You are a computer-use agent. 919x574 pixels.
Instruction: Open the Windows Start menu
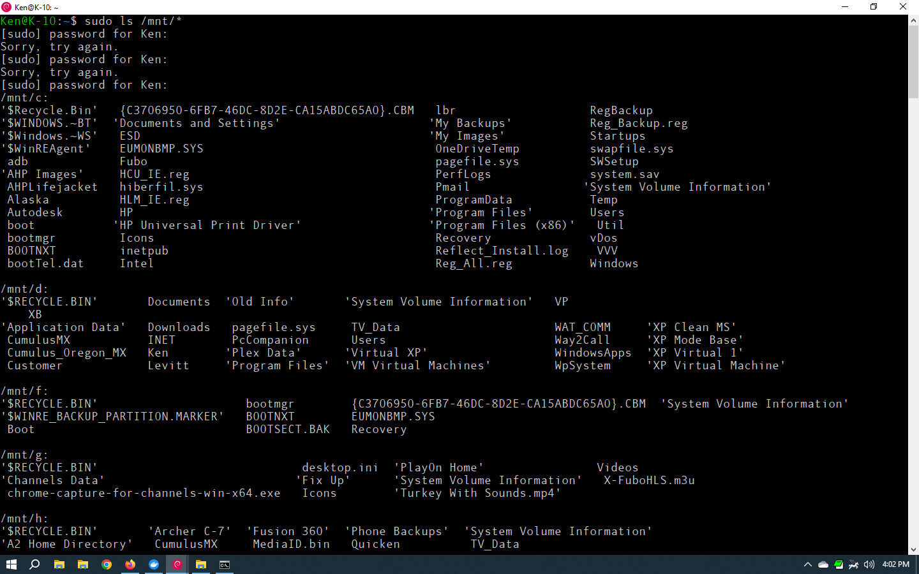click(x=11, y=564)
